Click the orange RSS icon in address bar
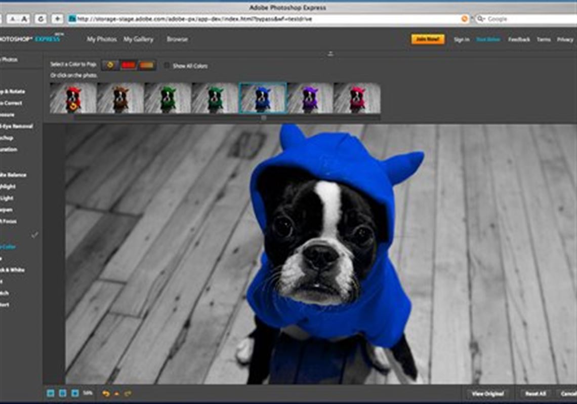This screenshot has height=404, width=577. pyautogui.click(x=464, y=19)
